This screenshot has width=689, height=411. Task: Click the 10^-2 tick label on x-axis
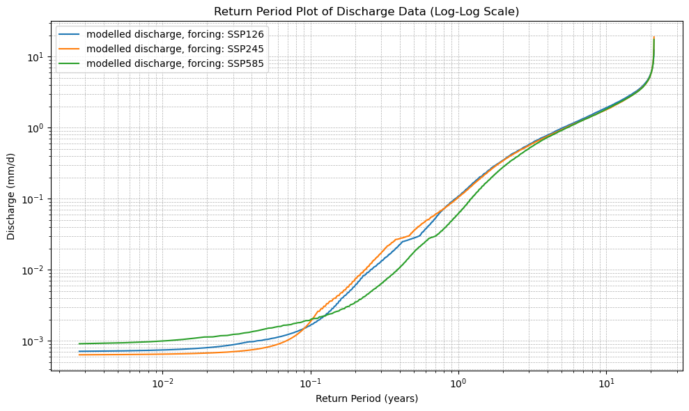point(162,382)
